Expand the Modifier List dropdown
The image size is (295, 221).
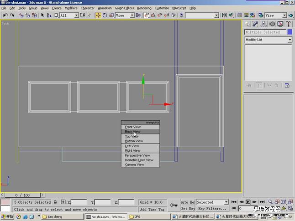[x=268, y=40]
